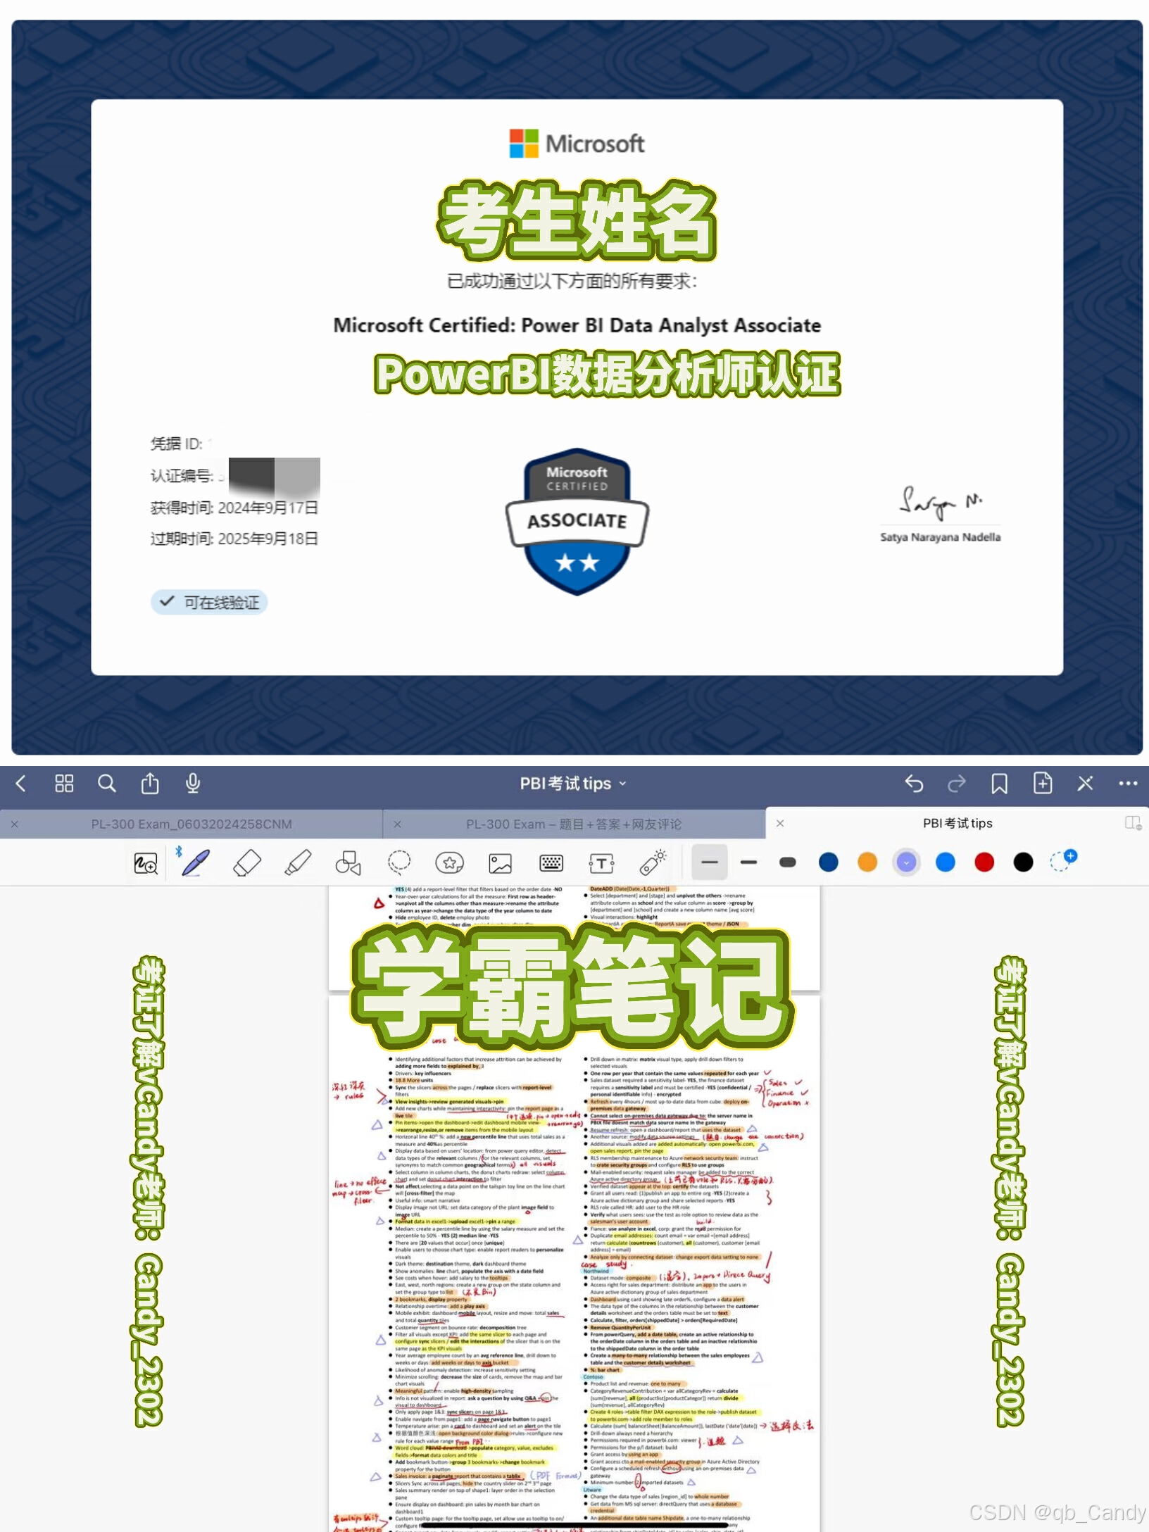Open the split view icon
This screenshot has height=1532, width=1149.
point(1132,823)
